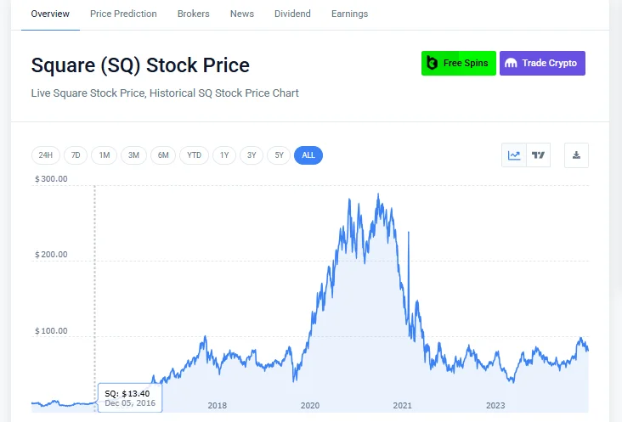Select the 1Y time range

tap(224, 155)
